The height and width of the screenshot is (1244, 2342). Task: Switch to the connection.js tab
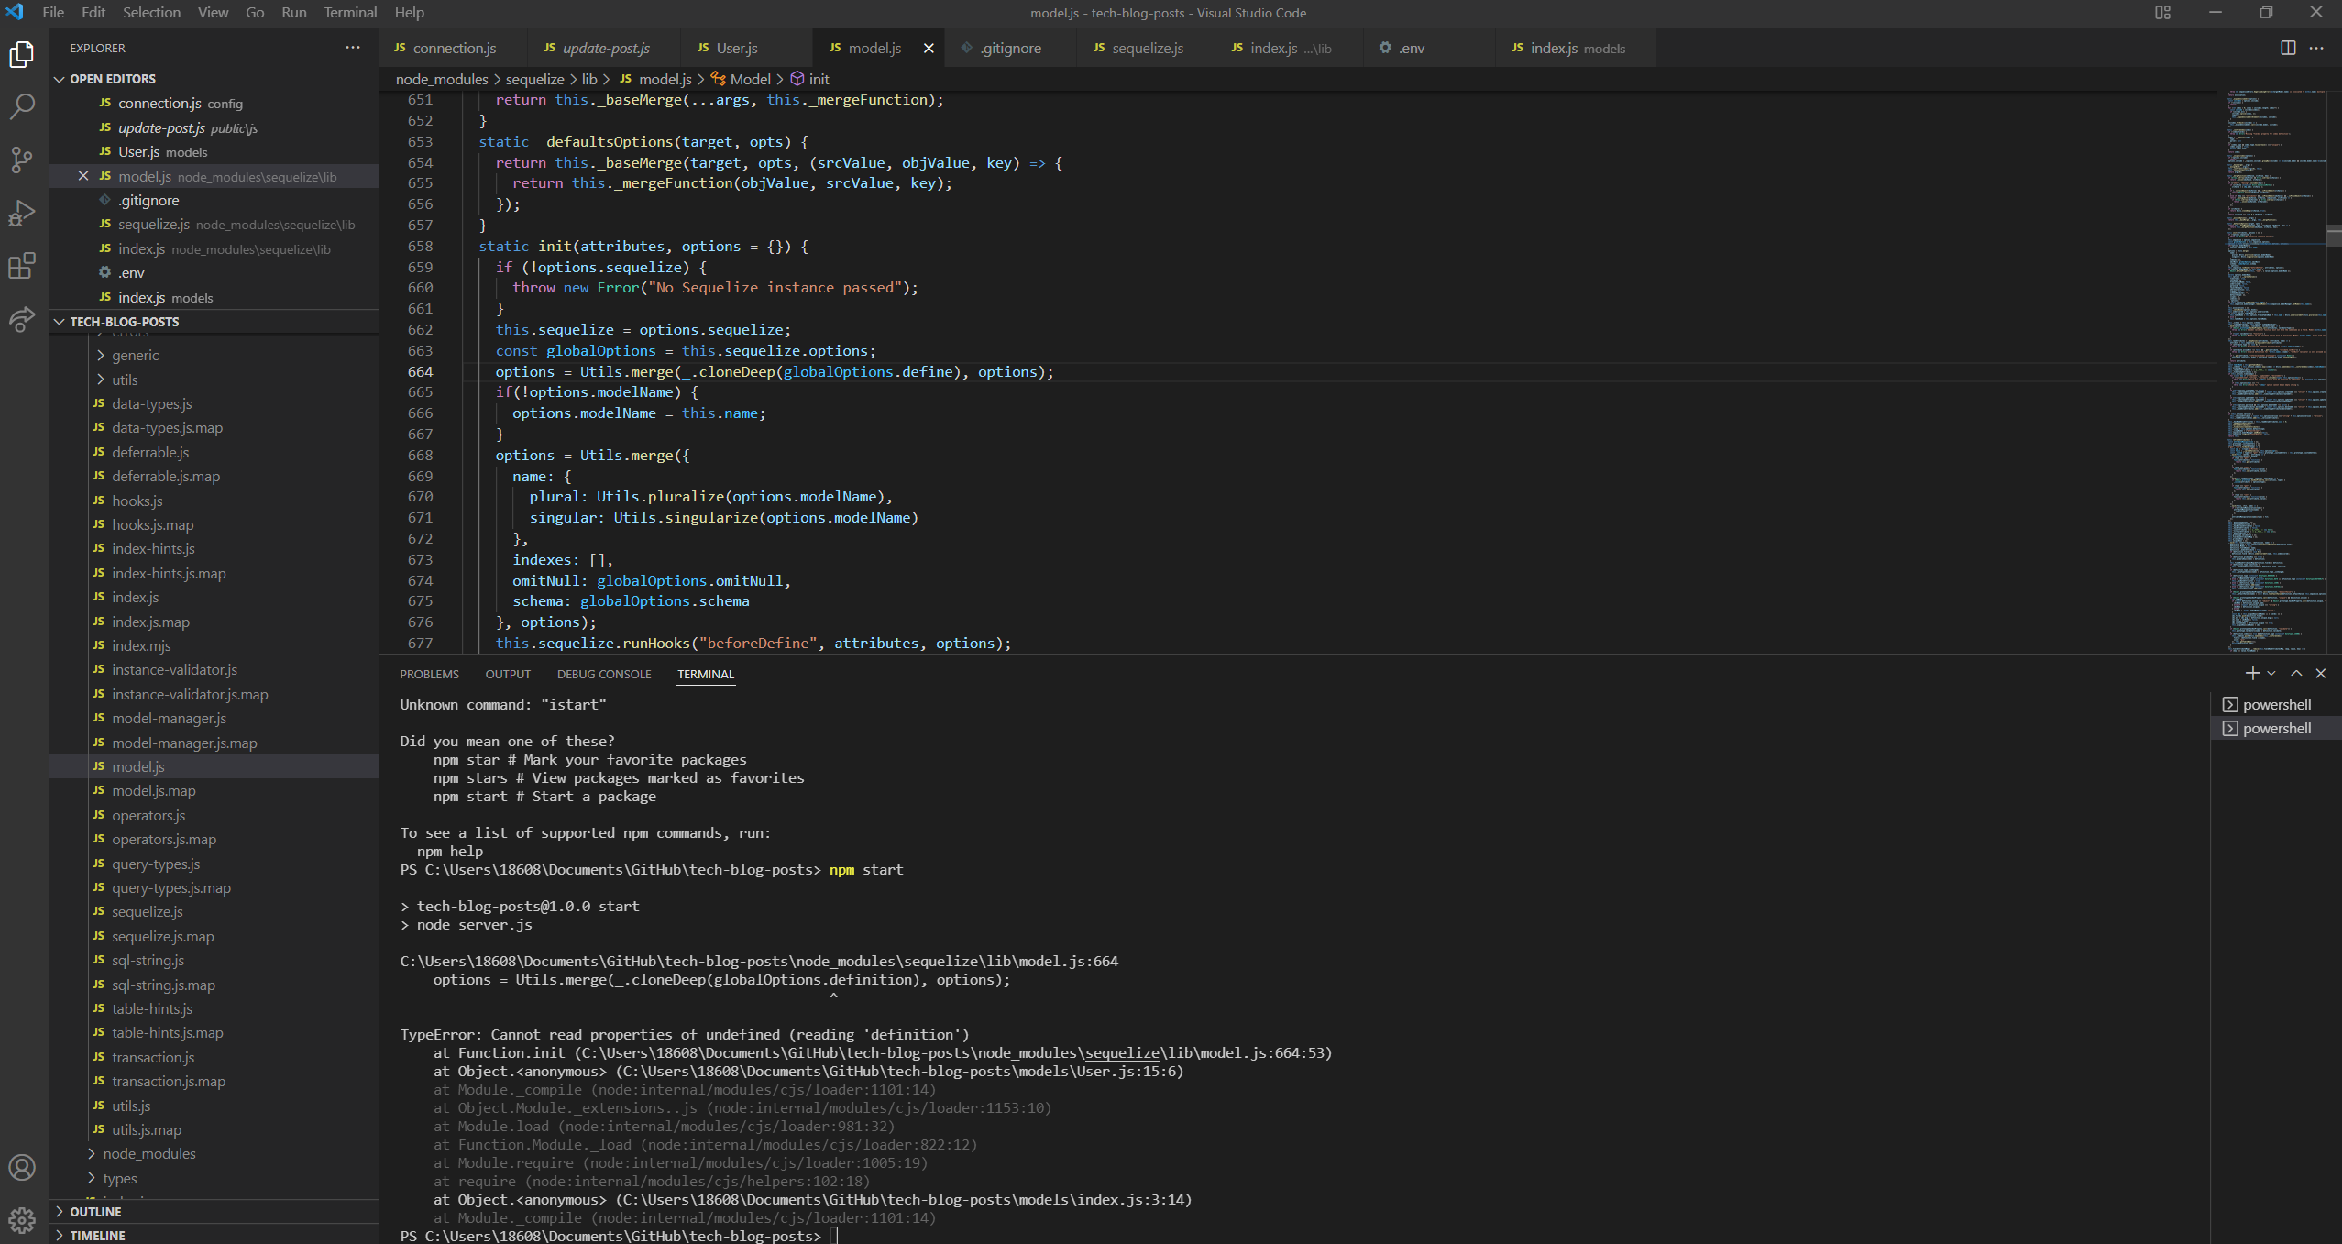click(x=453, y=49)
